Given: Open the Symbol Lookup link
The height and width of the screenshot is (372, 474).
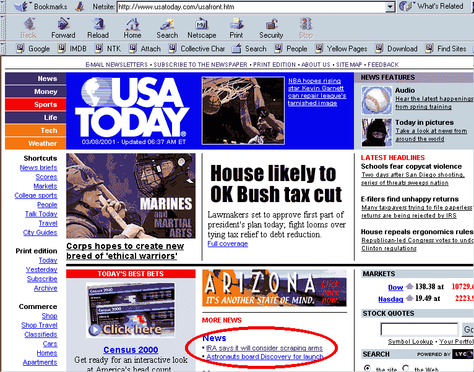Looking at the screenshot, I should [410, 342].
